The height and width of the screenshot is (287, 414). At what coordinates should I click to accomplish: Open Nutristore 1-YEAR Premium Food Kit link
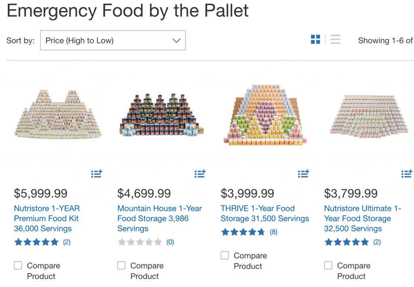(47, 219)
